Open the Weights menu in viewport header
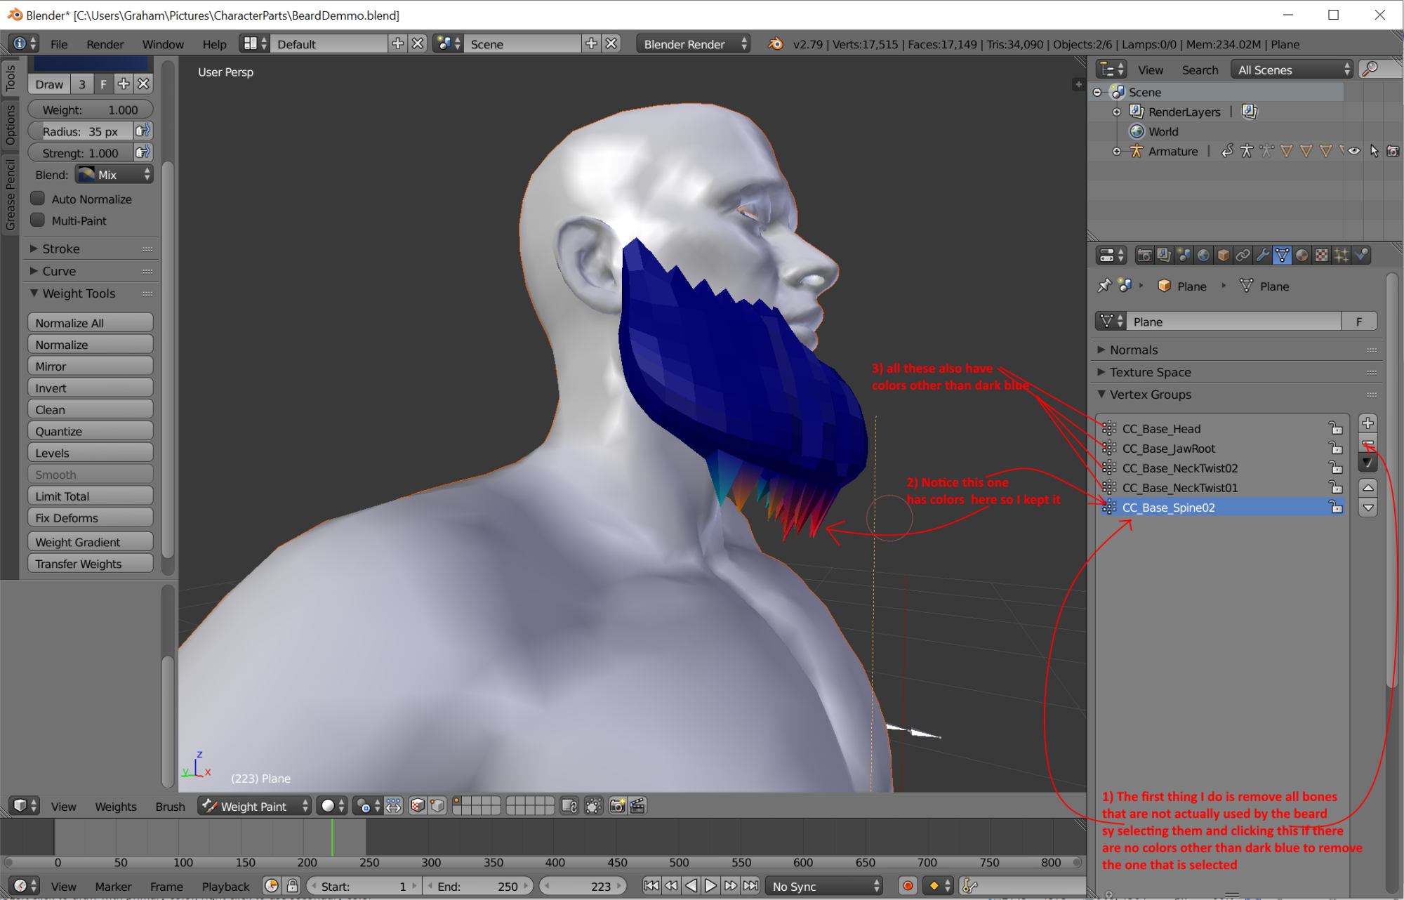The image size is (1404, 900). click(x=116, y=806)
